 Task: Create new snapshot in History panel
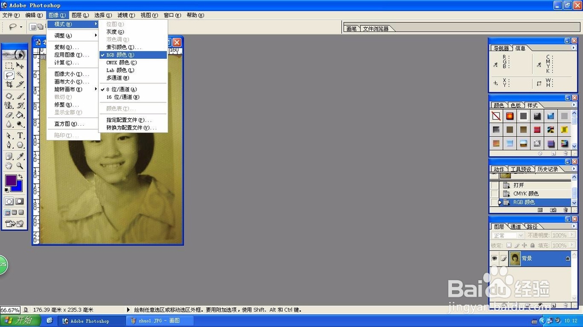(553, 210)
